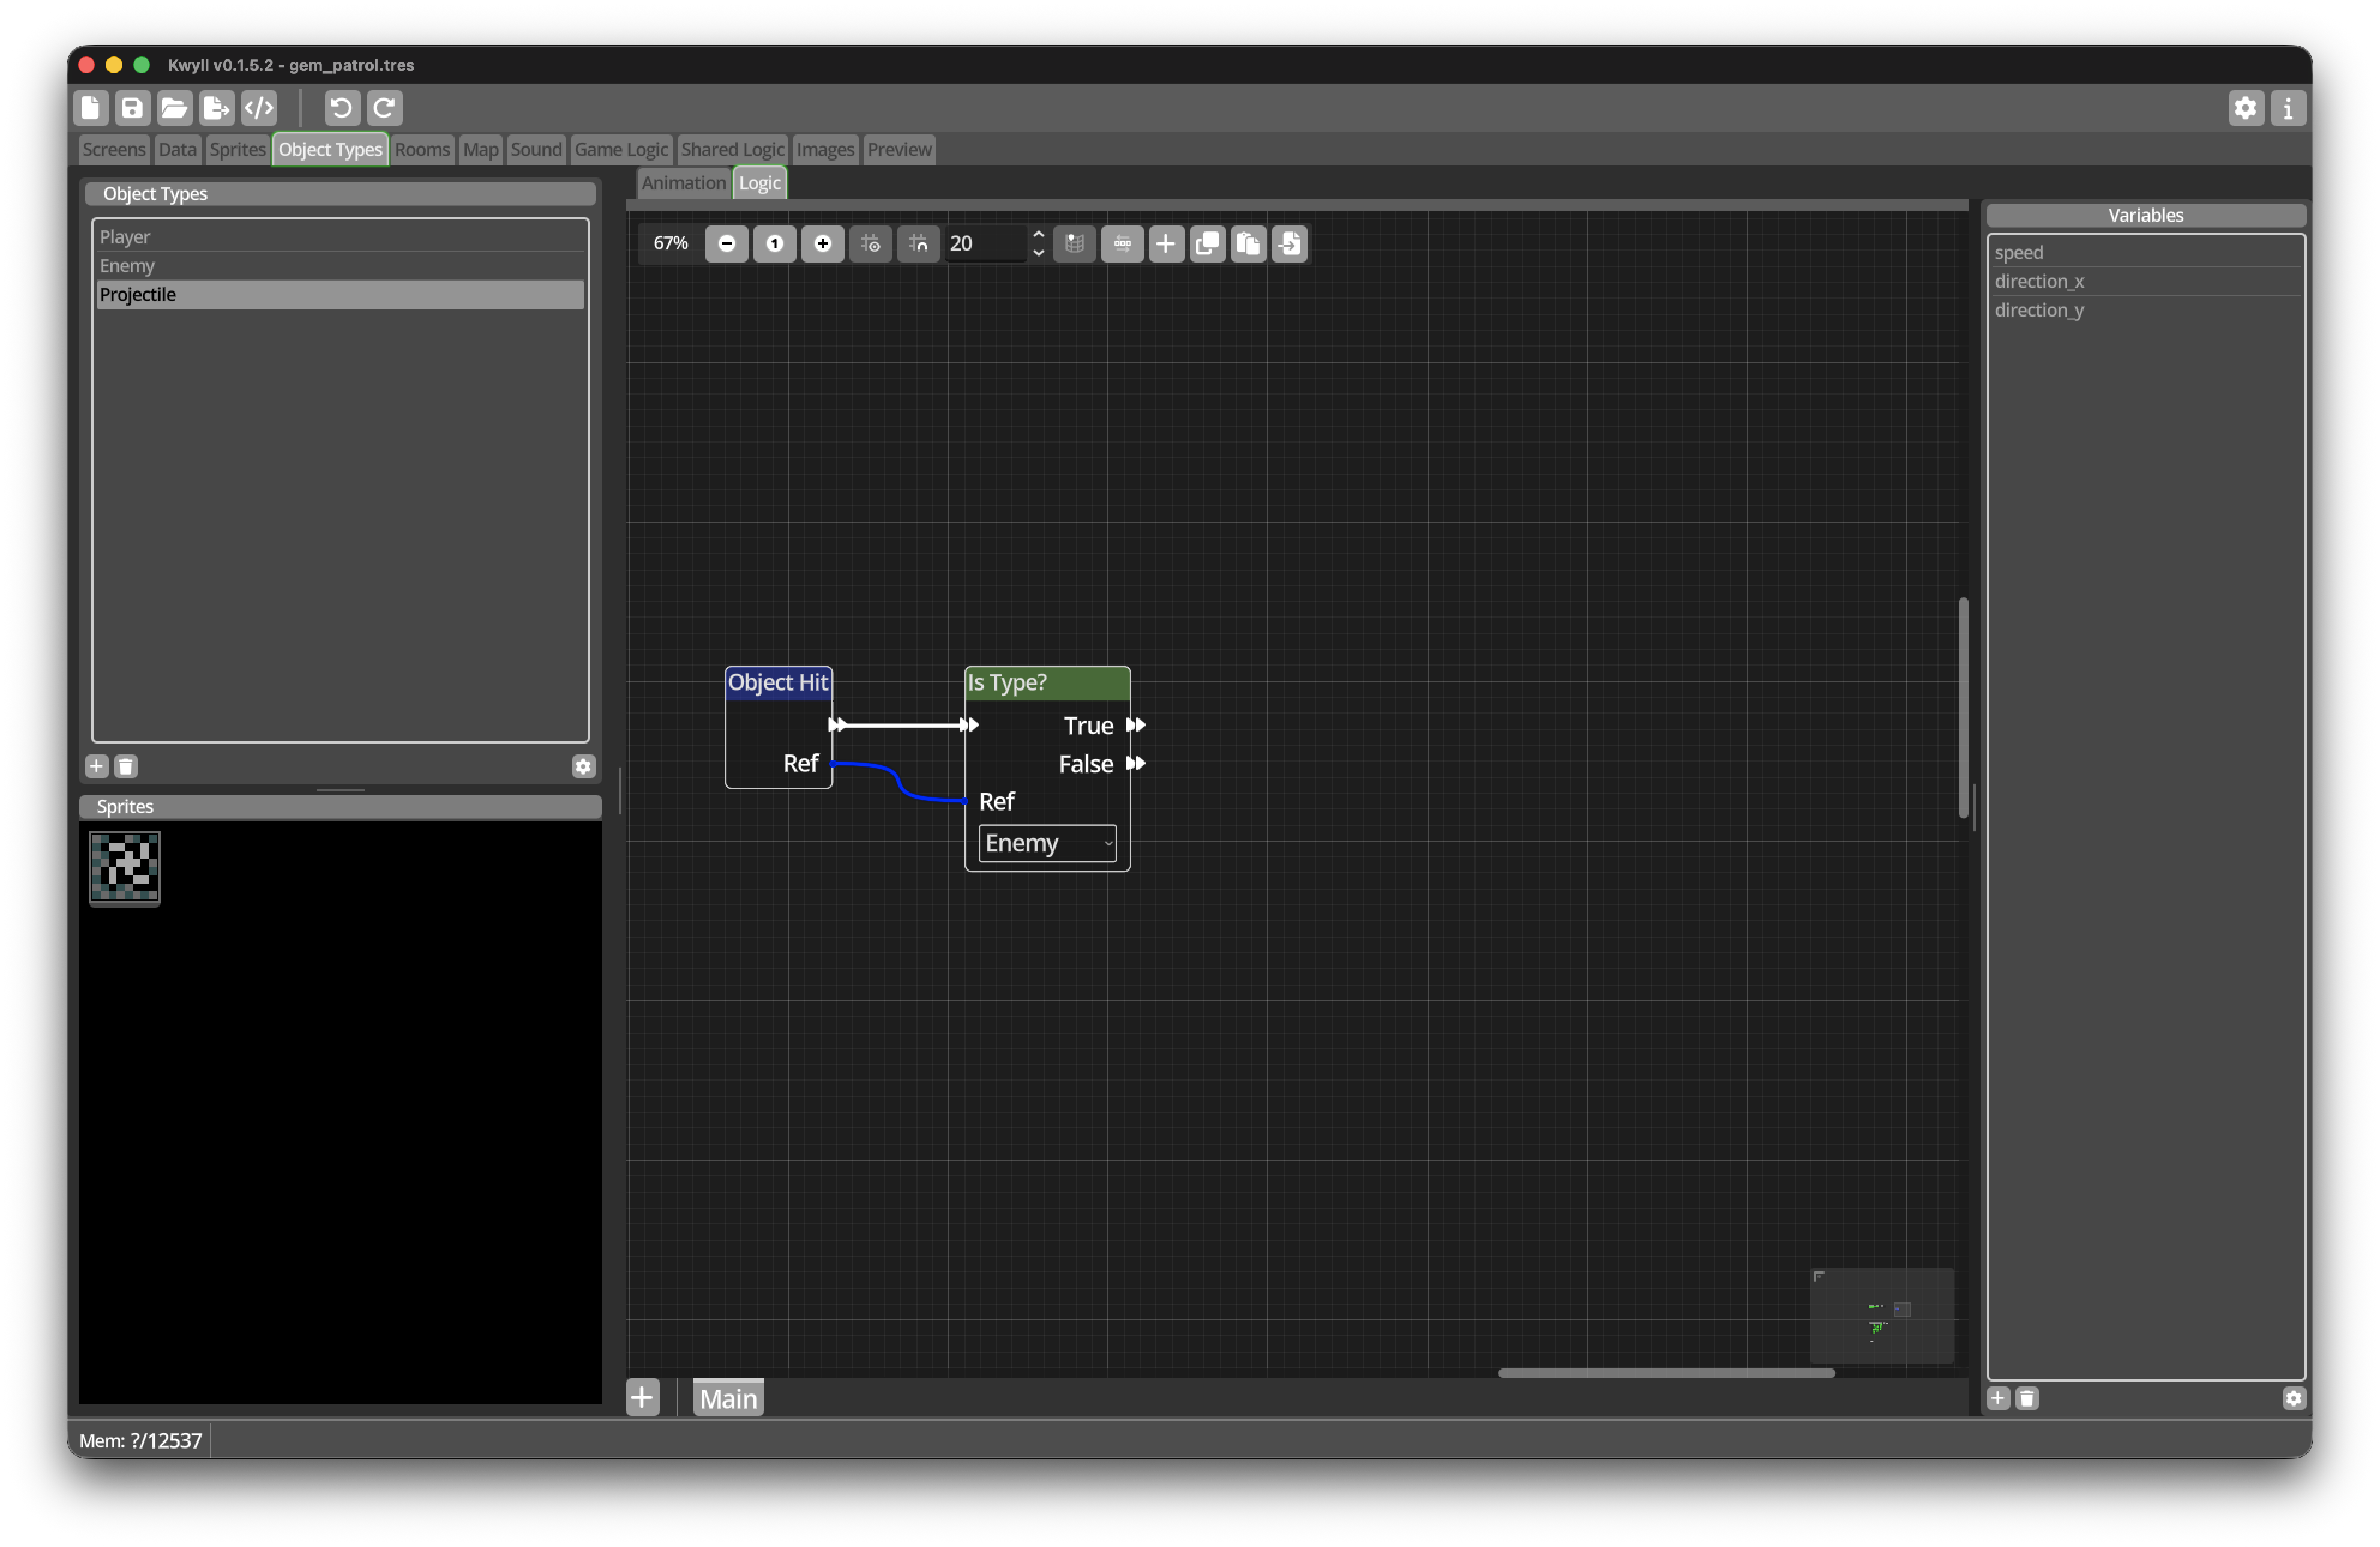Select the Logic subtab
2380x1547 pixels.
click(760, 184)
